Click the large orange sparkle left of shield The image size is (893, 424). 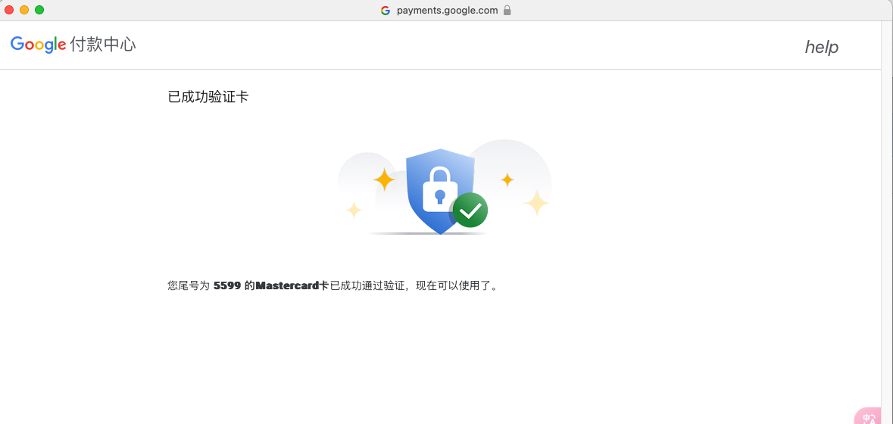(x=384, y=179)
